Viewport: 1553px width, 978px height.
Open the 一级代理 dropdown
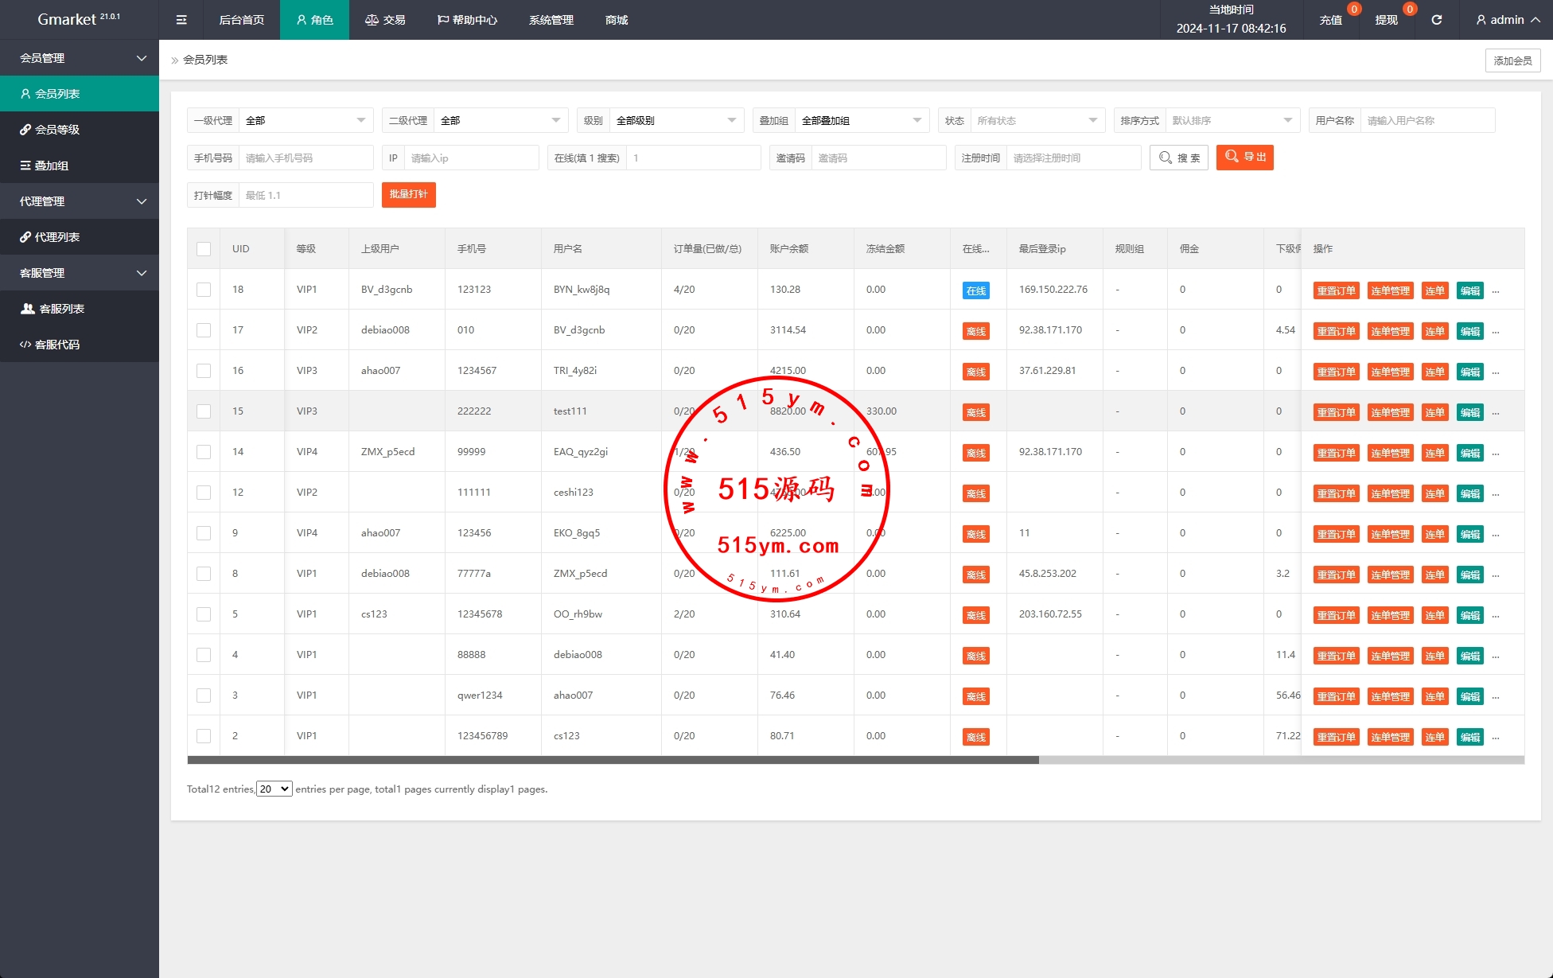click(306, 120)
